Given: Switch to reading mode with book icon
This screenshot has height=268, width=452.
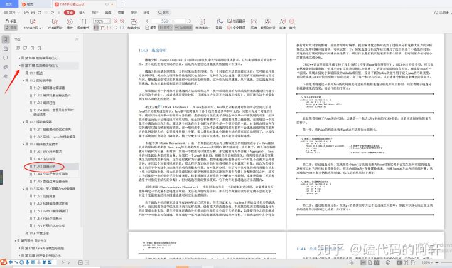Looking at the screenshot, I should [x=83, y=24].
